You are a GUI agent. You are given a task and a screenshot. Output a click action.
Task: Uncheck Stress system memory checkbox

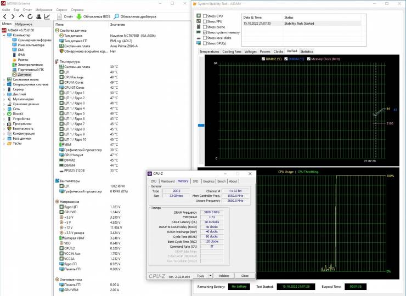[205, 32]
